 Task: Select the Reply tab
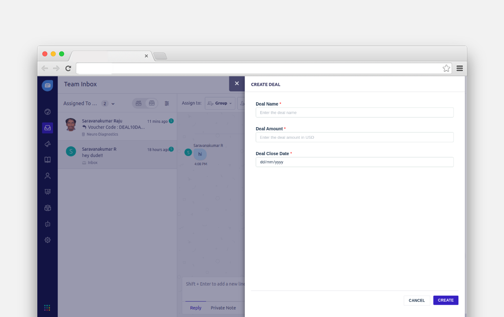tap(196, 308)
